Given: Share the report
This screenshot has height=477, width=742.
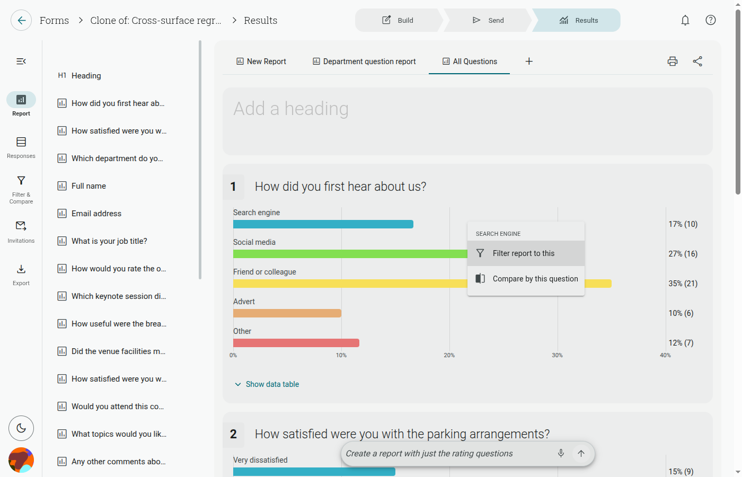Looking at the screenshot, I should (x=697, y=61).
